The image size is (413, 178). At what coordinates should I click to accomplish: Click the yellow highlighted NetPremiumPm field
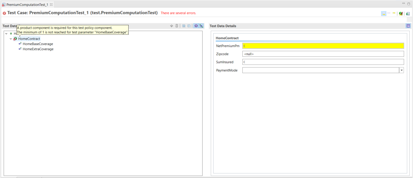click(x=322, y=46)
